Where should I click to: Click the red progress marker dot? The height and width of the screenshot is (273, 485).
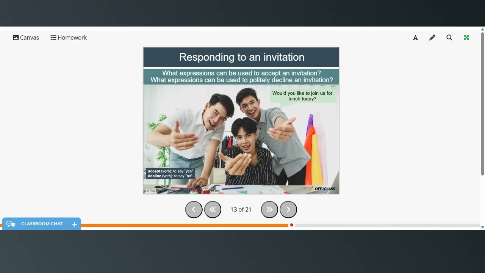(292, 225)
